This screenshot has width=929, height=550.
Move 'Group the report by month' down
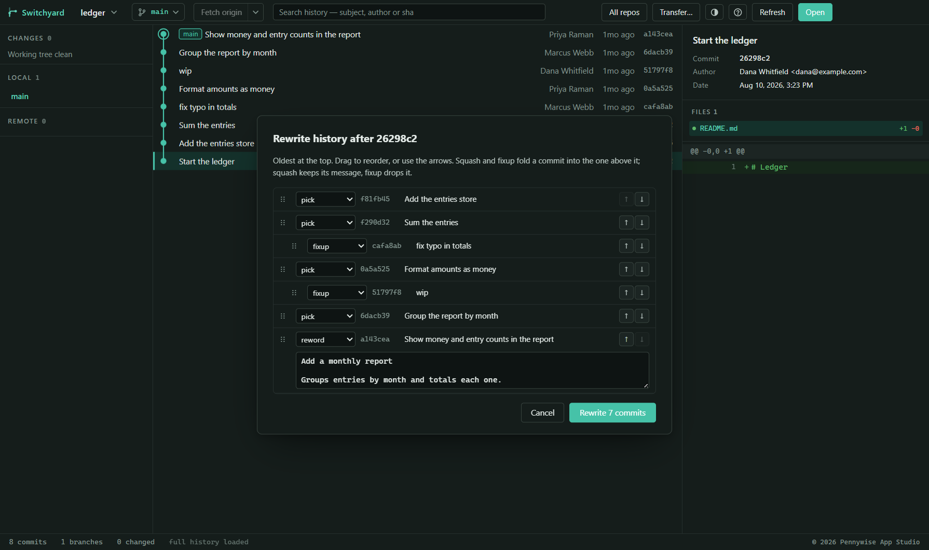click(x=641, y=316)
